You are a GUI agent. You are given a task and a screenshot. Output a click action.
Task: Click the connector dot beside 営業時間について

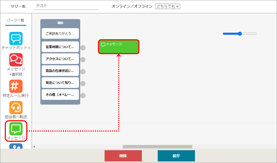coord(83,48)
